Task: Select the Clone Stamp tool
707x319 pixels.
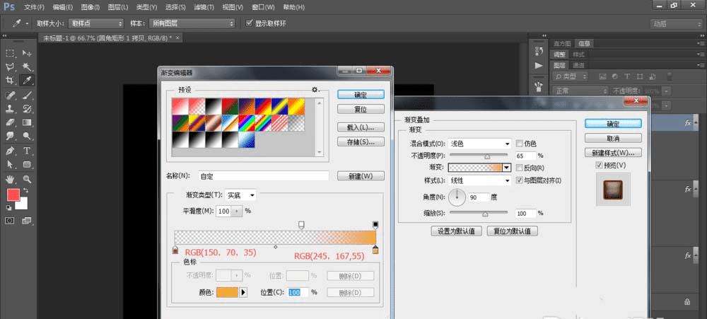Action: point(11,109)
